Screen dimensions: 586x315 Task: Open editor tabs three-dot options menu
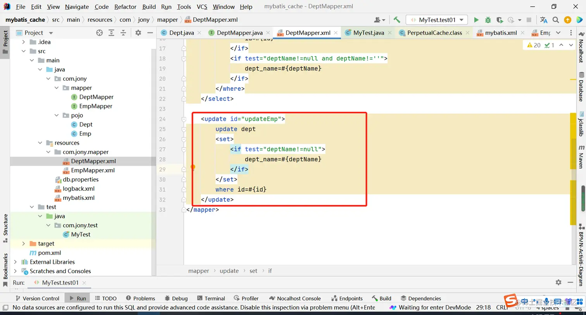click(571, 33)
